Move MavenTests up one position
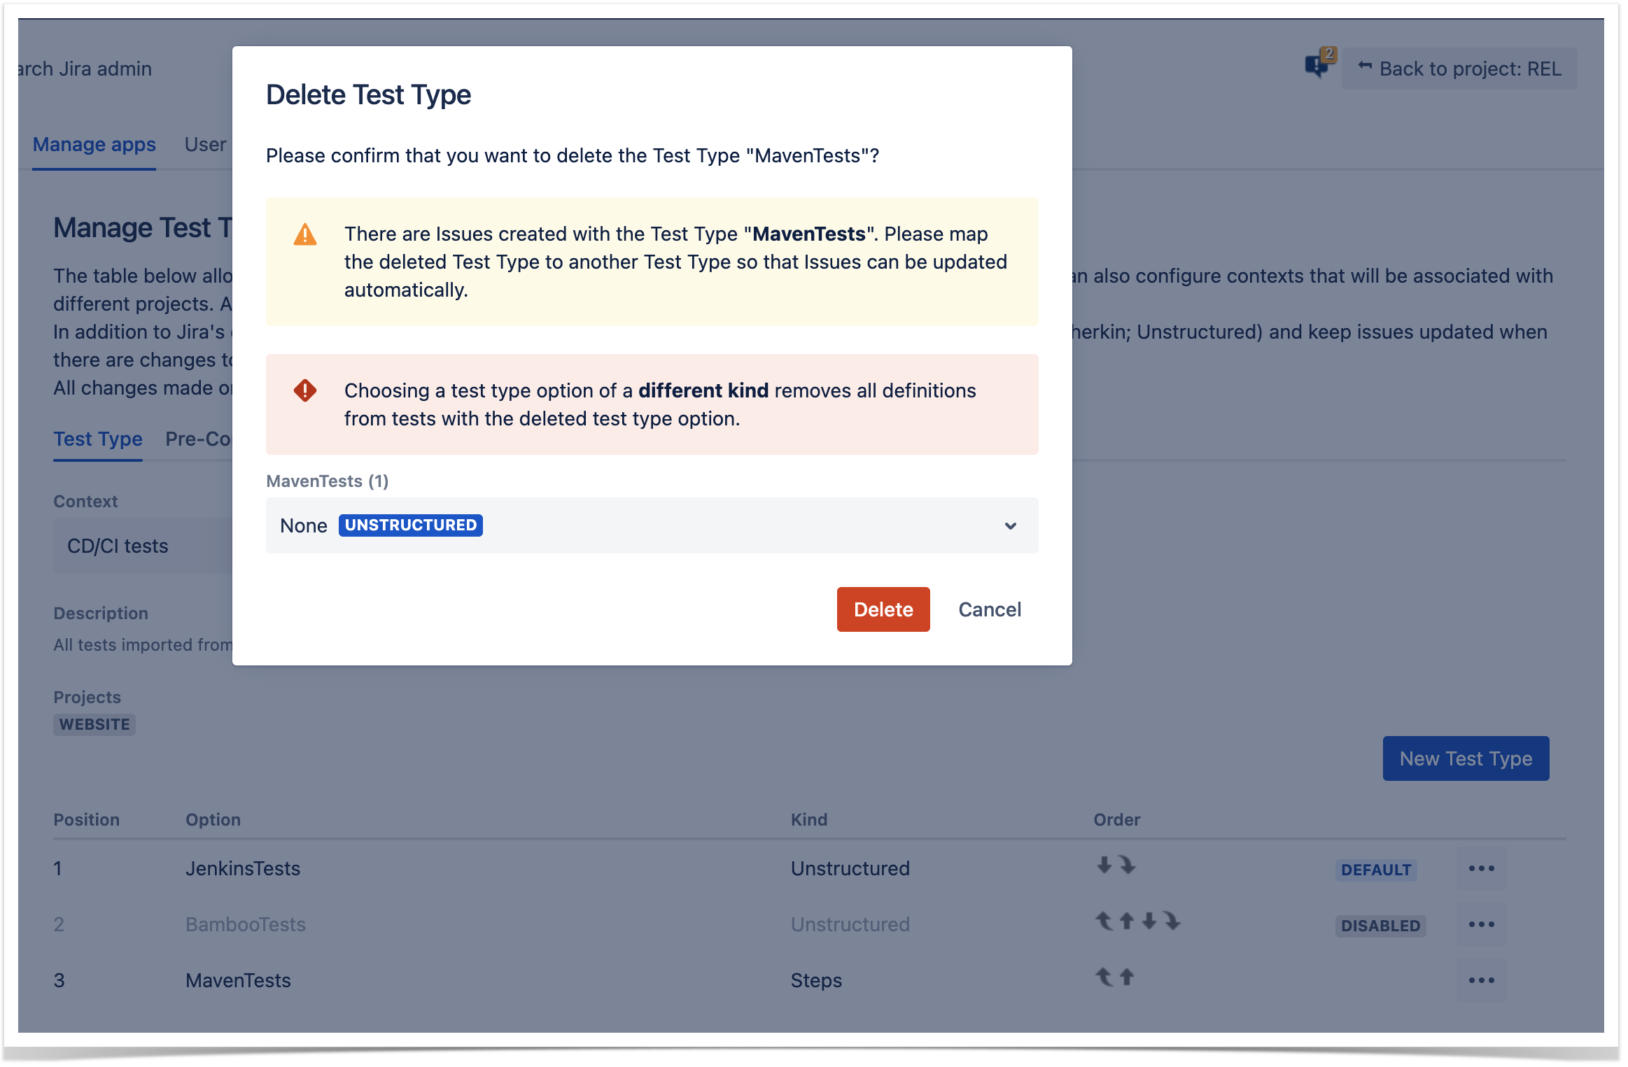1628x1067 pixels. [1125, 977]
